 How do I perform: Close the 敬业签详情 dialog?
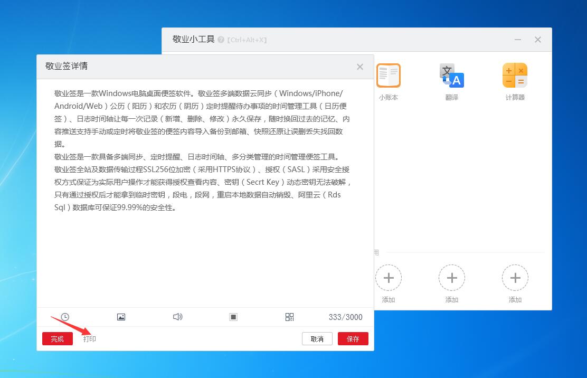(360, 67)
